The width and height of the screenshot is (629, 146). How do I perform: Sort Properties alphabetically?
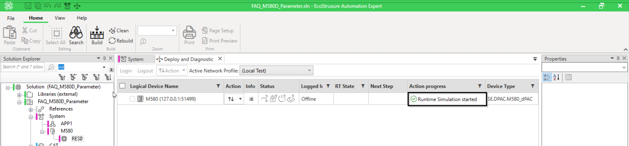(x=557, y=77)
